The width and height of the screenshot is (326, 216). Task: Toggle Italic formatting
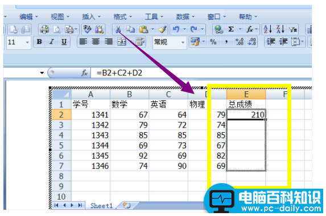[52, 42]
